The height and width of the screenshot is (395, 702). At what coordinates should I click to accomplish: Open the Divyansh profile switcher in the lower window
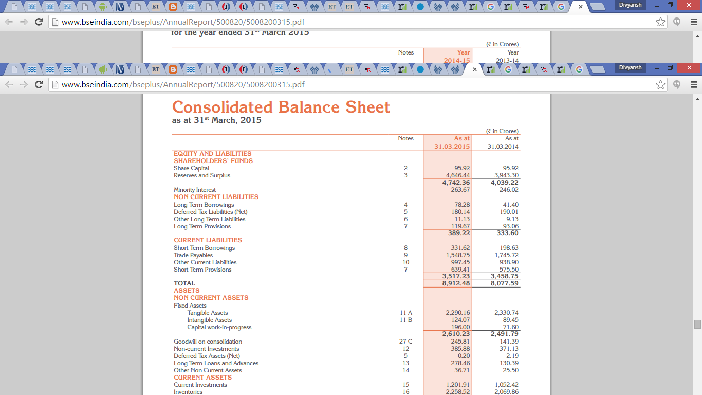[630, 68]
